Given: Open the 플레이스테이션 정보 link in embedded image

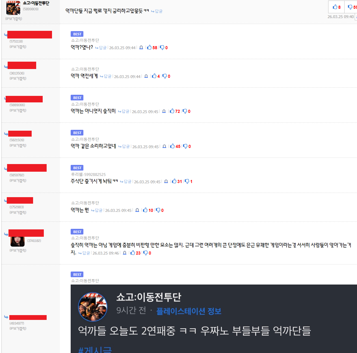Looking at the screenshot, I should (189, 311).
